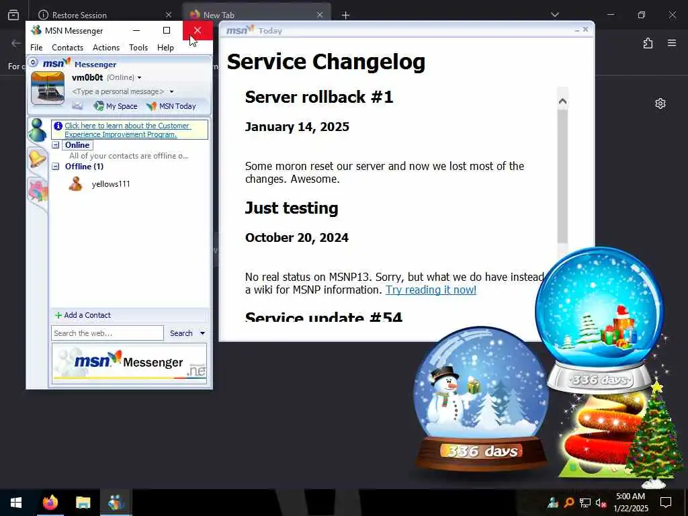Screen dimensions: 688x516
Task: Click the changelog scroll up arrow
Action: coord(562,101)
